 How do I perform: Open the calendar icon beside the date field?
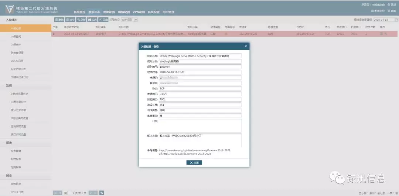point(396,20)
